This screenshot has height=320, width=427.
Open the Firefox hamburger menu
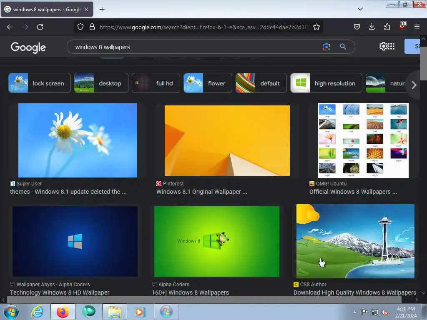point(417,27)
